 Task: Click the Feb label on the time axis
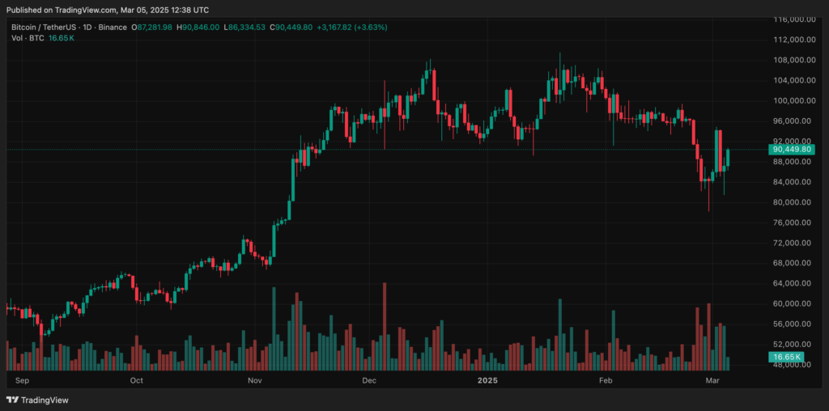click(606, 379)
